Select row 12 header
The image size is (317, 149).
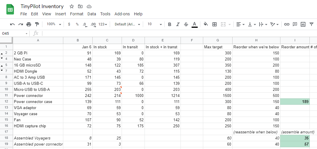point(6,102)
